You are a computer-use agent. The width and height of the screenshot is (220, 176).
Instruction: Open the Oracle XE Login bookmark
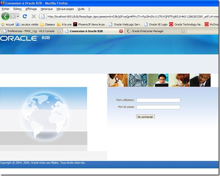[x=156, y=24]
